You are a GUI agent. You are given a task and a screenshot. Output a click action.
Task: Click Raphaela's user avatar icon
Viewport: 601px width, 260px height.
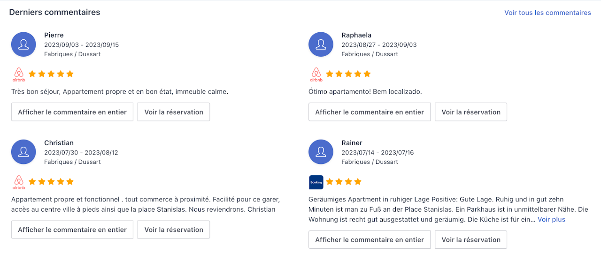(x=321, y=45)
